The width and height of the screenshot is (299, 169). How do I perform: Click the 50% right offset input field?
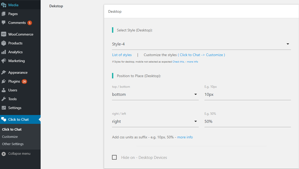247,121
